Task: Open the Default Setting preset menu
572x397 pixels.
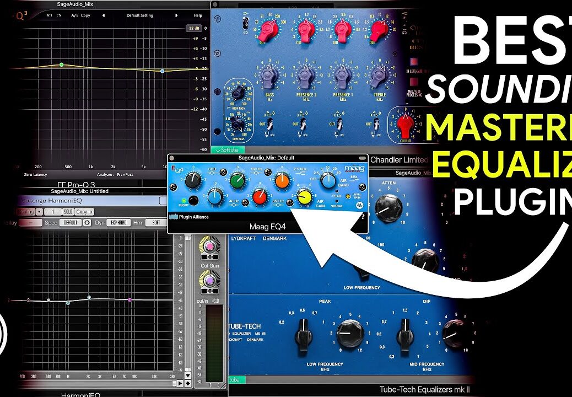Action: tap(140, 15)
